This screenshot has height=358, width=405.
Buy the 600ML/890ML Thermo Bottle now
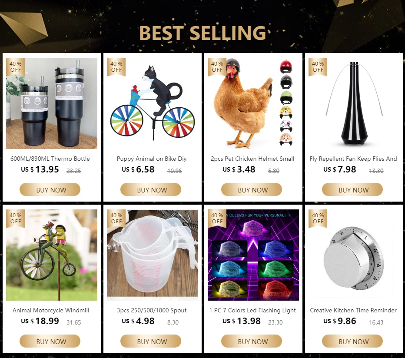50,189
